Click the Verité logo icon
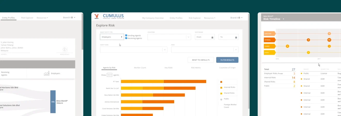 [x=96, y=16]
